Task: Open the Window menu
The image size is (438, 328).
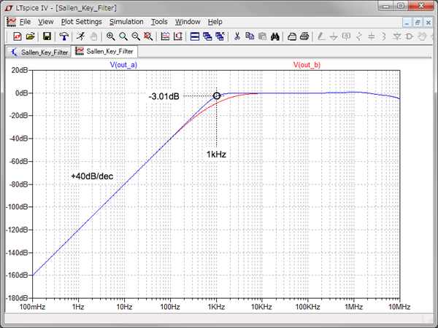Action: pos(188,22)
